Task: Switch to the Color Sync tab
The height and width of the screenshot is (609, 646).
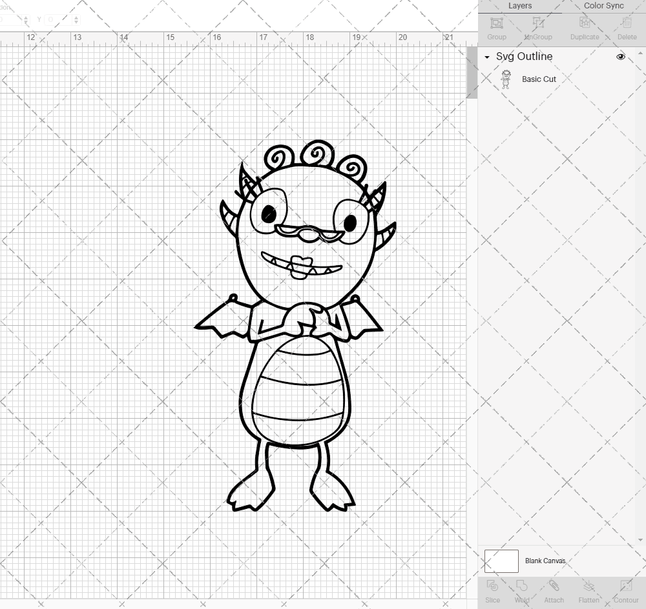Action: click(603, 6)
